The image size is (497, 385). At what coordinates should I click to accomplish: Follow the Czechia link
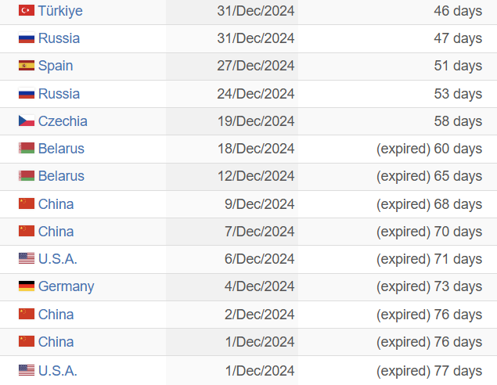[63, 121]
